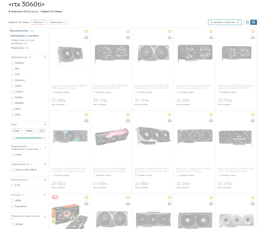Check the Gigabyte manufacturer filter
Image resolution: width=269 pixels, height=229 pixels.
tap(13, 63)
